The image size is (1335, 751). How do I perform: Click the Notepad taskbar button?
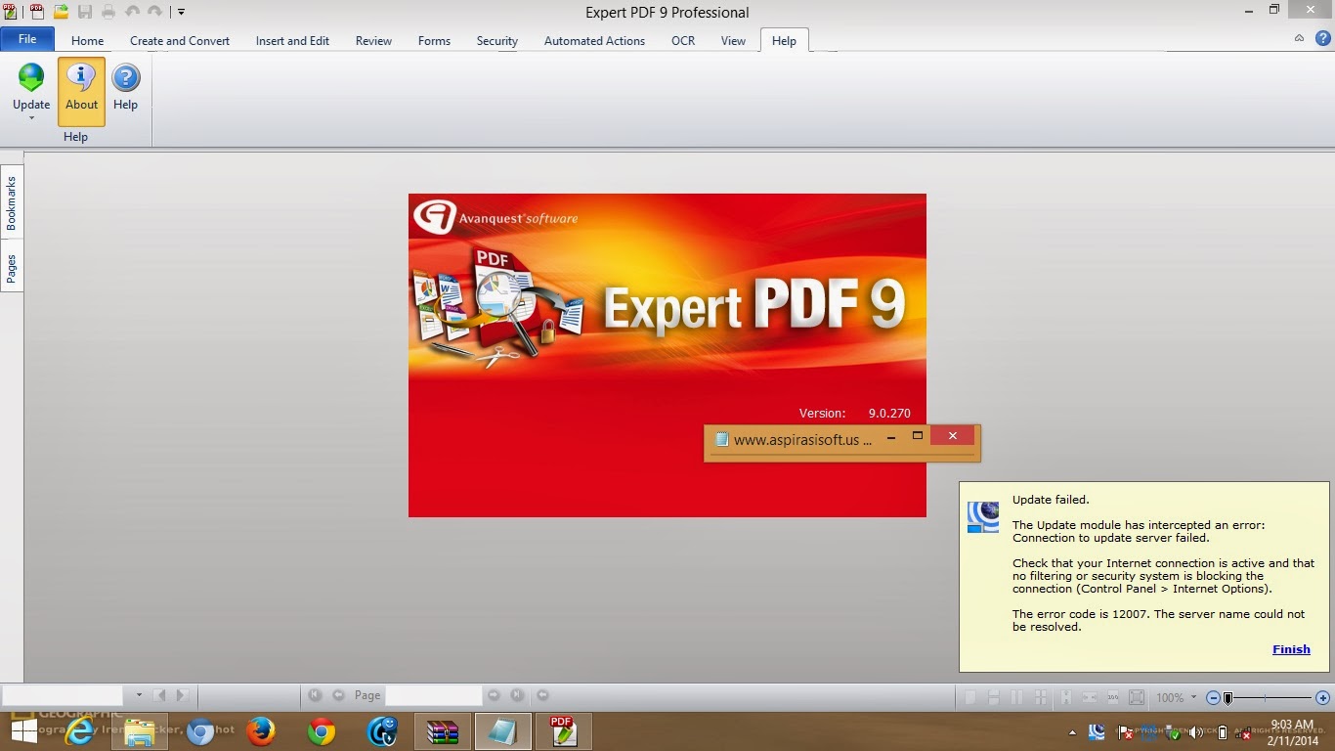(x=503, y=730)
